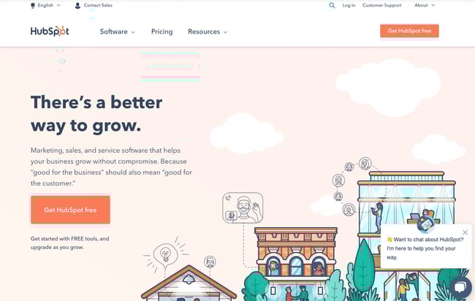Expand the About dropdown
The image size is (475, 301).
tap(425, 5)
